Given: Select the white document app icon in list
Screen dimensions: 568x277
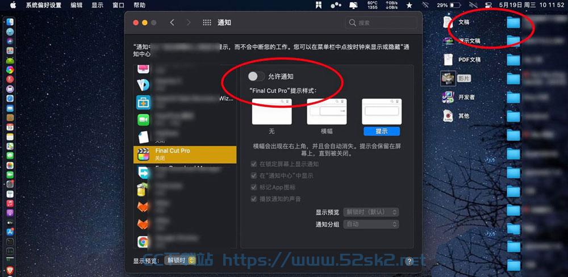Looking at the screenshot, I should (144, 137).
